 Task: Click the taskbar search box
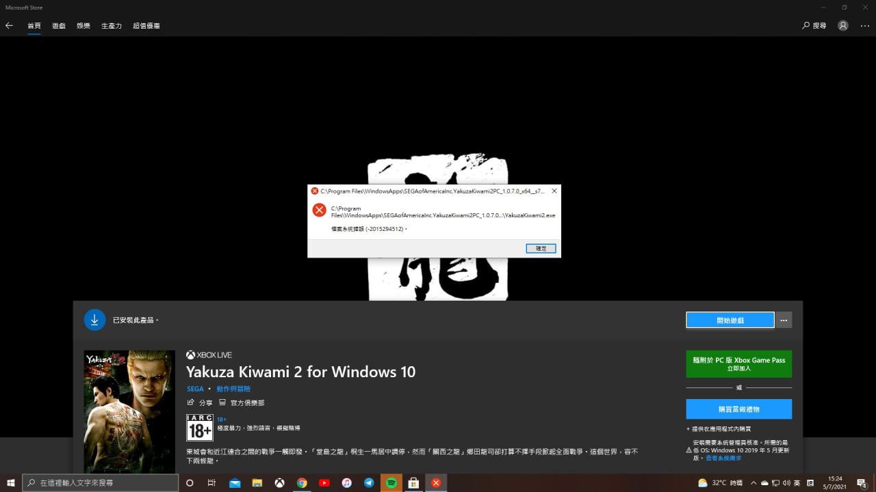pos(101,482)
